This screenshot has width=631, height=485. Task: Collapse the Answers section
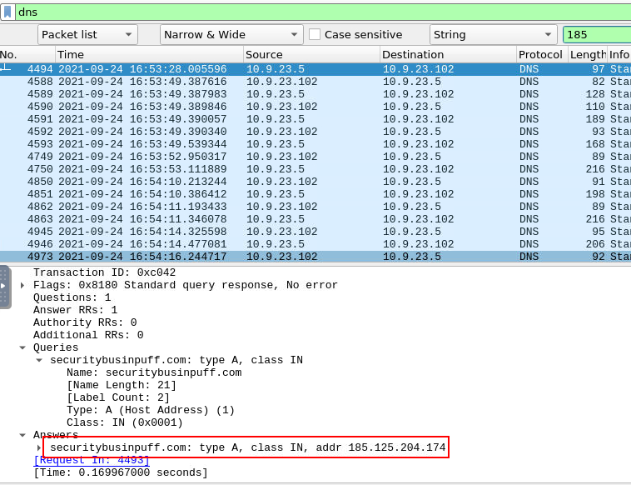click(x=22, y=435)
